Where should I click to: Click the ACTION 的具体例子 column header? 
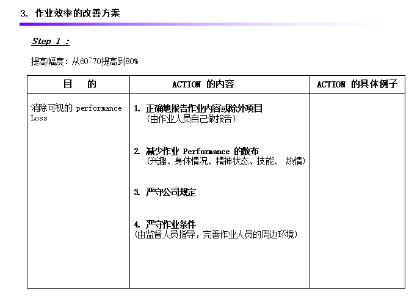(x=357, y=84)
